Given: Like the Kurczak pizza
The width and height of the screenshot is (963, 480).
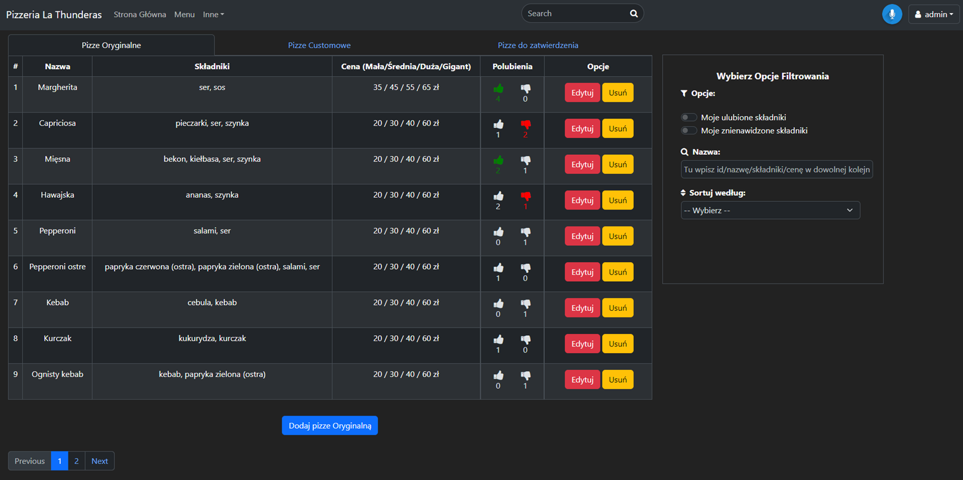Looking at the screenshot, I should pos(498,340).
